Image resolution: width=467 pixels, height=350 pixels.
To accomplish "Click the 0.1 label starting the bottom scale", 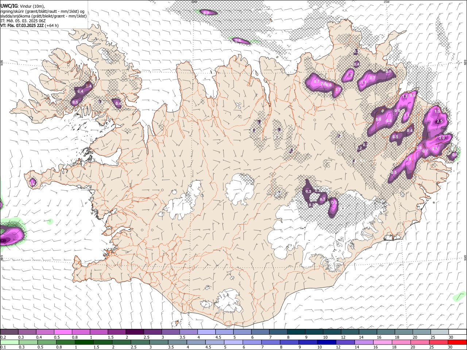I will click(x=3, y=347).
